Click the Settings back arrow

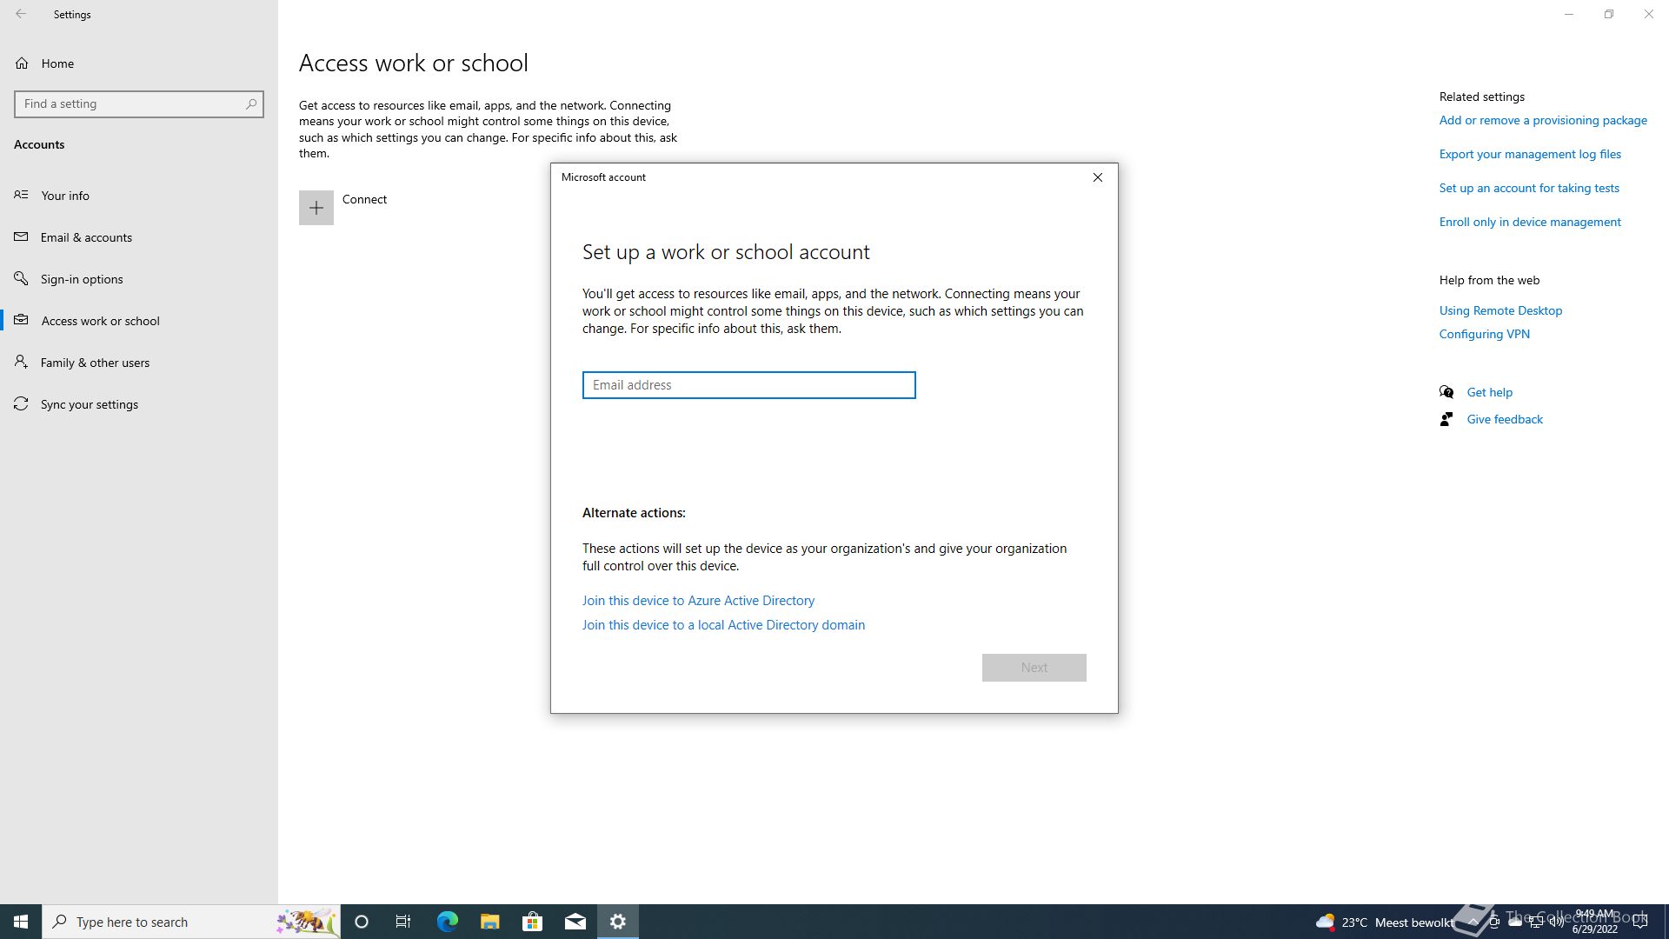(21, 14)
